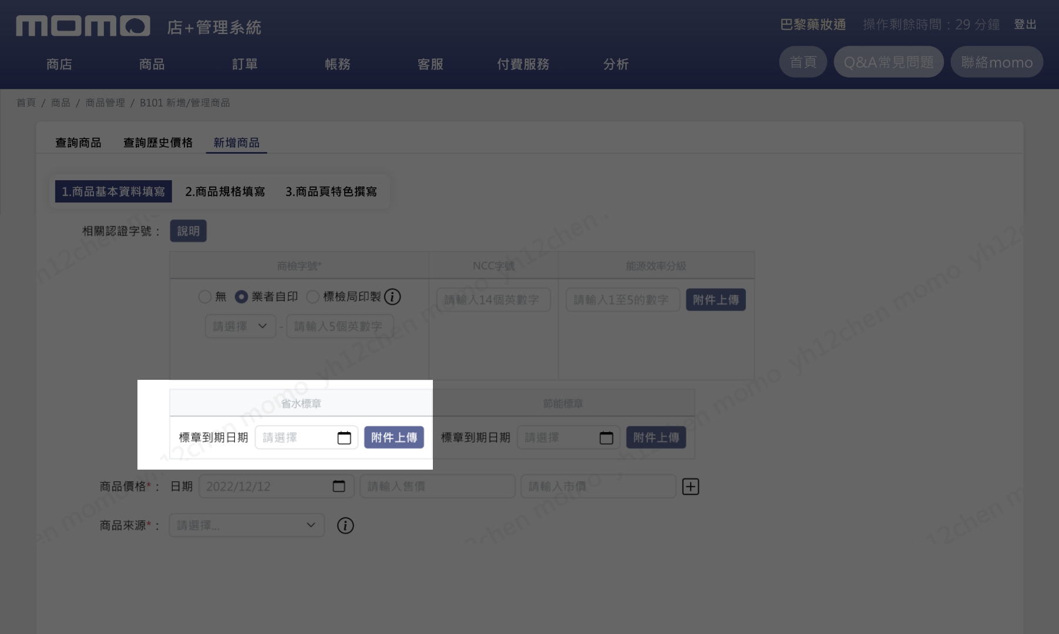Open calendar icon in 節能標章 date field
The width and height of the screenshot is (1059, 634).
point(606,437)
